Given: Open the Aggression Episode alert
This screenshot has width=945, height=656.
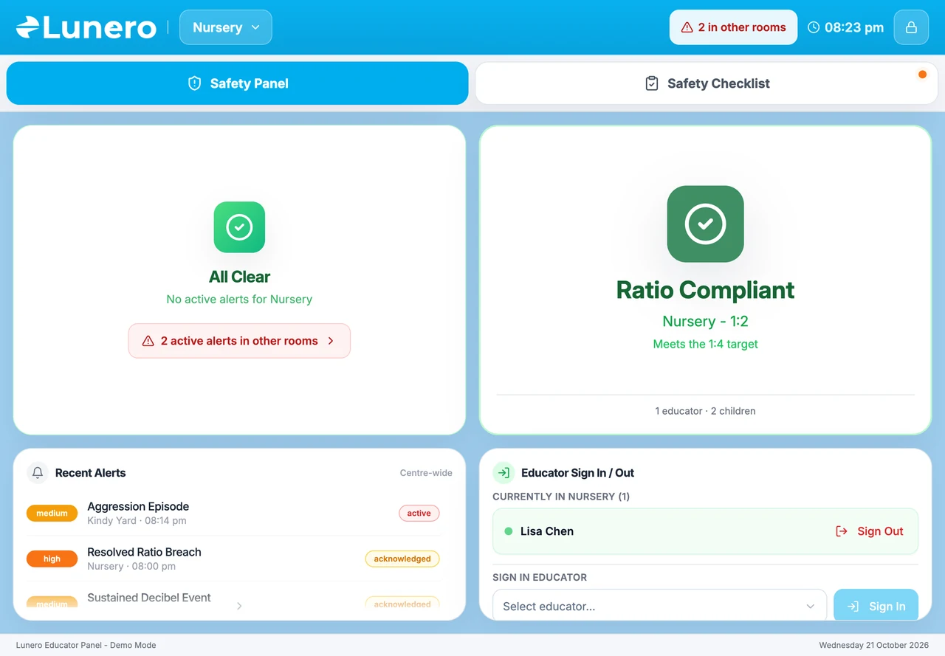Looking at the screenshot, I should pyautogui.click(x=233, y=514).
